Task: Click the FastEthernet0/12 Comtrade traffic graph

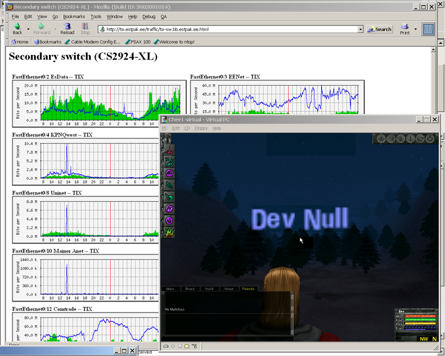Action: (86, 327)
